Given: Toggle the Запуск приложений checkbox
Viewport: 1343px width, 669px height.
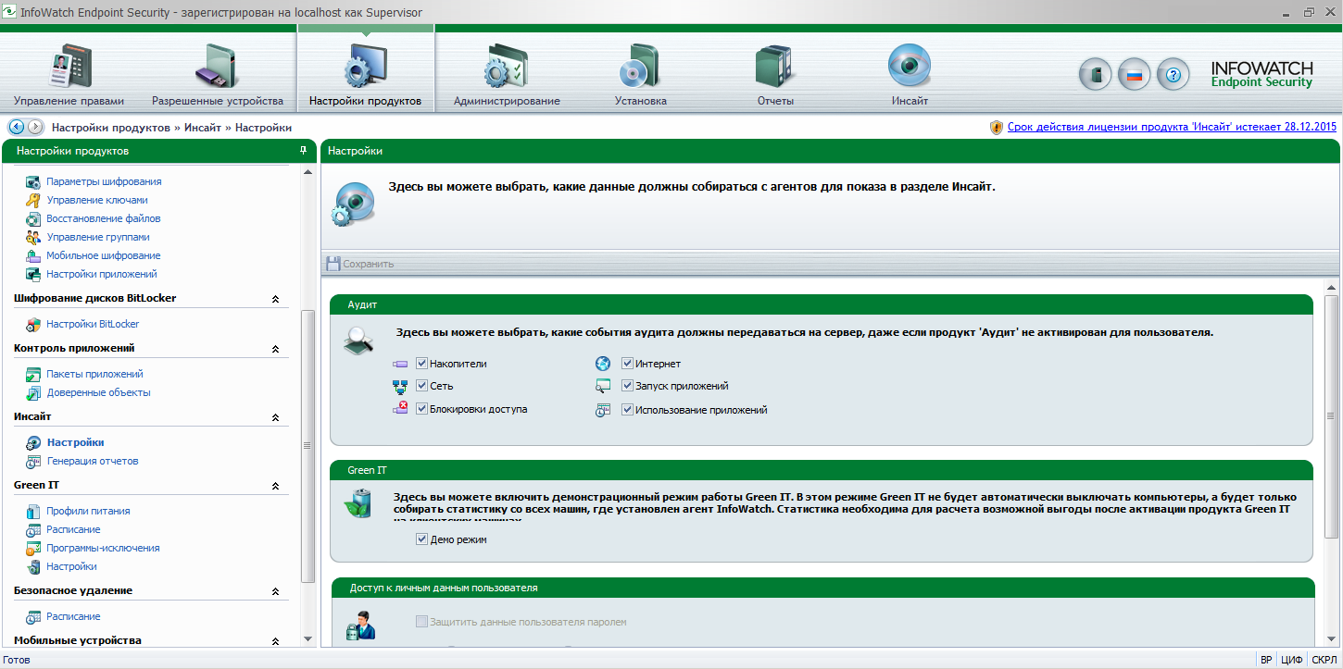Looking at the screenshot, I should 627,386.
